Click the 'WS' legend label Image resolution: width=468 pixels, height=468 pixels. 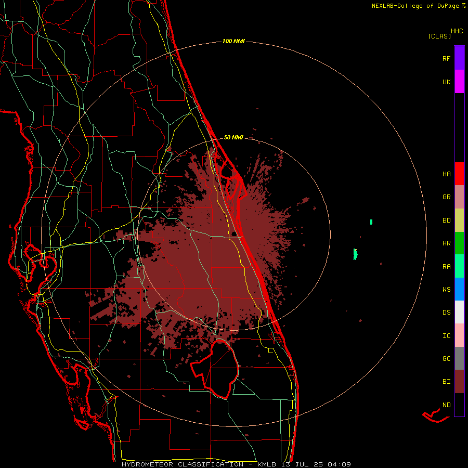(x=446, y=290)
